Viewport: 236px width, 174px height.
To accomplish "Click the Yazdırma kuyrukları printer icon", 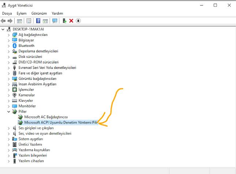I will (x=14, y=150).
